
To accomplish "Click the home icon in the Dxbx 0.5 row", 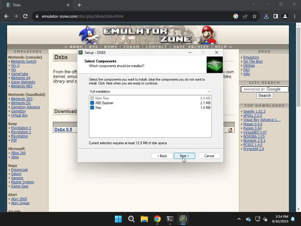I will pyautogui.click(x=230, y=130).
